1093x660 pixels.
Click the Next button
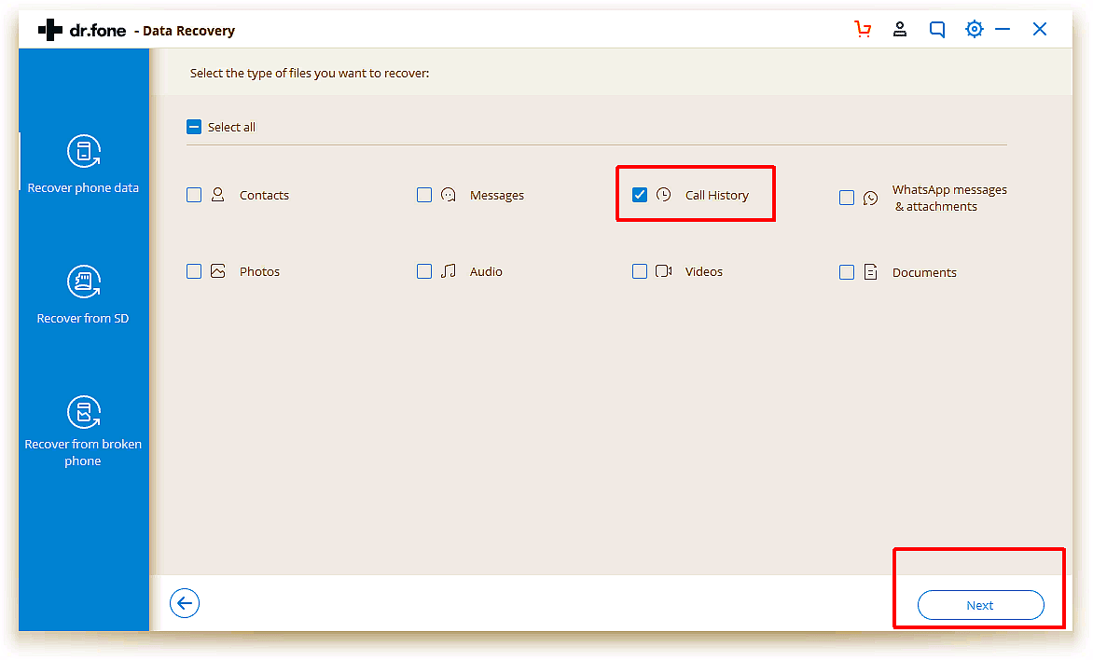[981, 605]
